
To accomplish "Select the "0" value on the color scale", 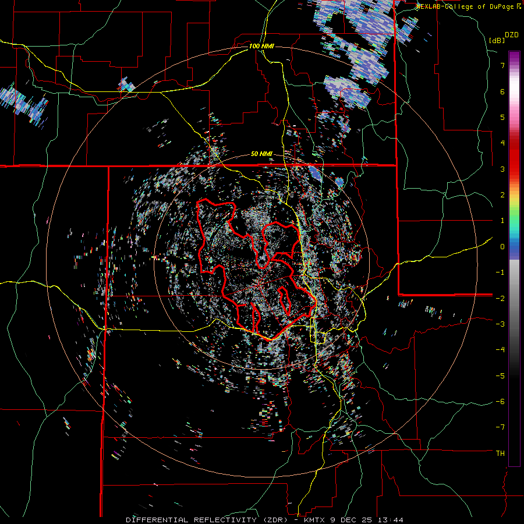I will coord(502,247).
